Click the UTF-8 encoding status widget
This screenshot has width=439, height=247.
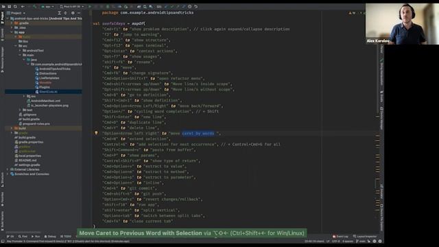point(335,241)
